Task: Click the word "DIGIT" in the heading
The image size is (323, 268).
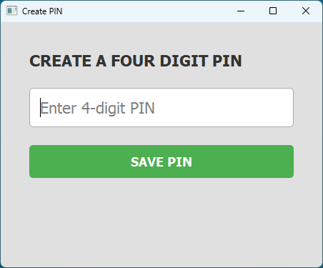Action: pos(184,61)
